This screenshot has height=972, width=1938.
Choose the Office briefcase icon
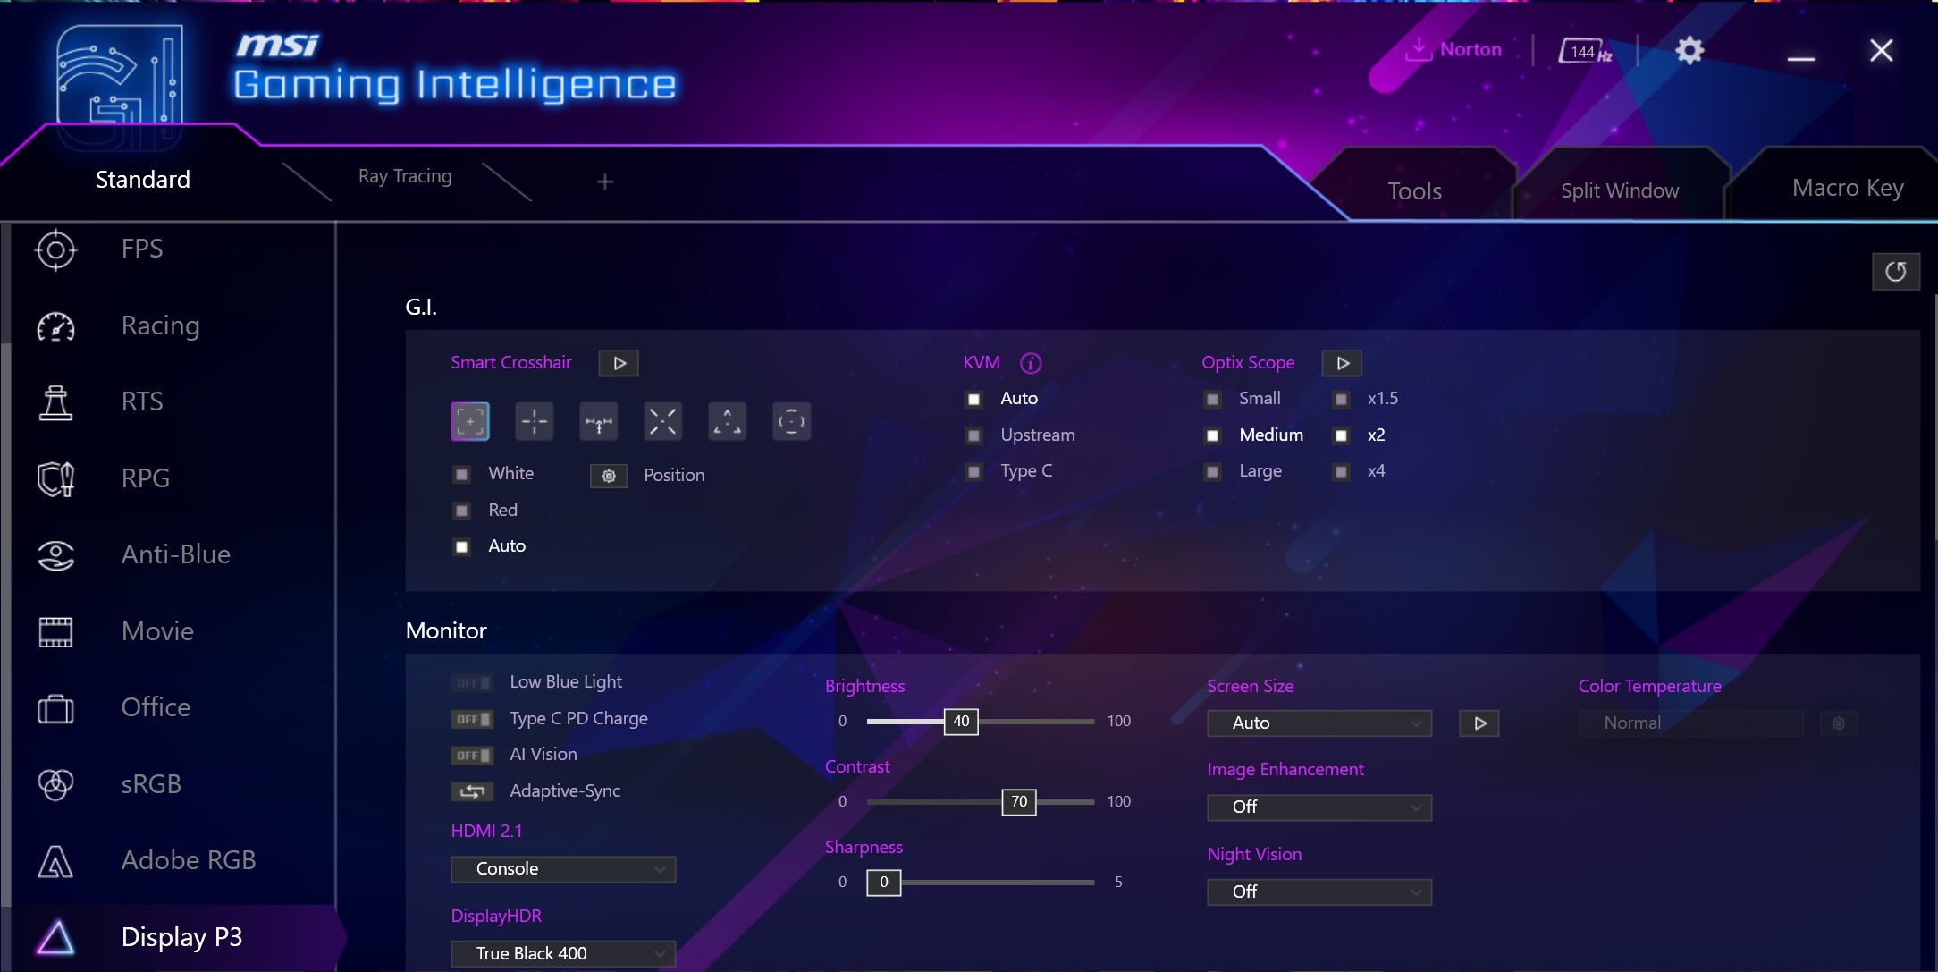click(55, 708)
